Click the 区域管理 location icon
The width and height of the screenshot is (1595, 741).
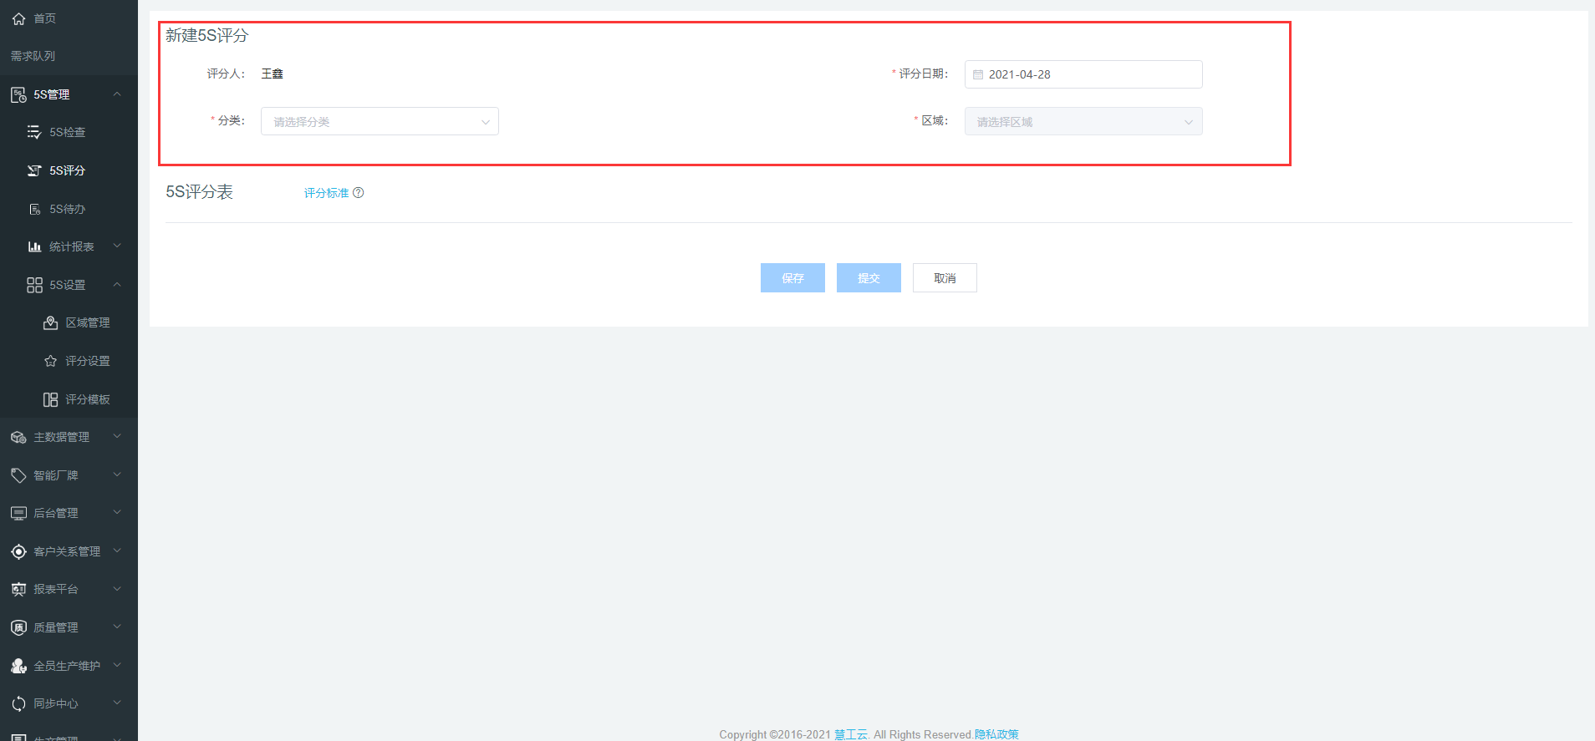(50, 322)
